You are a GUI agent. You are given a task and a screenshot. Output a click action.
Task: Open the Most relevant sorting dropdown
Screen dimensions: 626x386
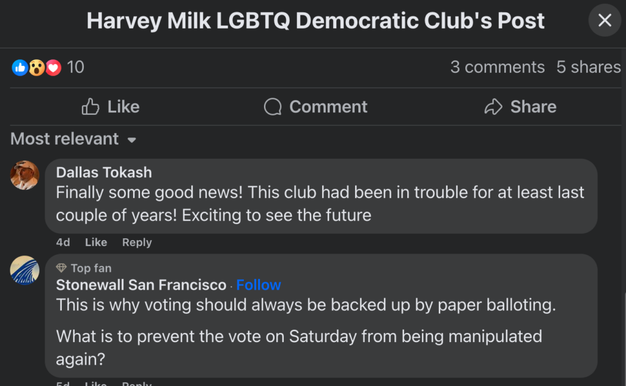click(73, 139)
